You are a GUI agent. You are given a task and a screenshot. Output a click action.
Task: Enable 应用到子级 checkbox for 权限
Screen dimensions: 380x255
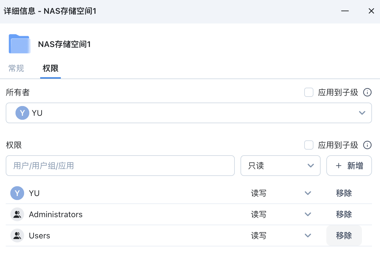pyautogui.click(x=309, y=145)
